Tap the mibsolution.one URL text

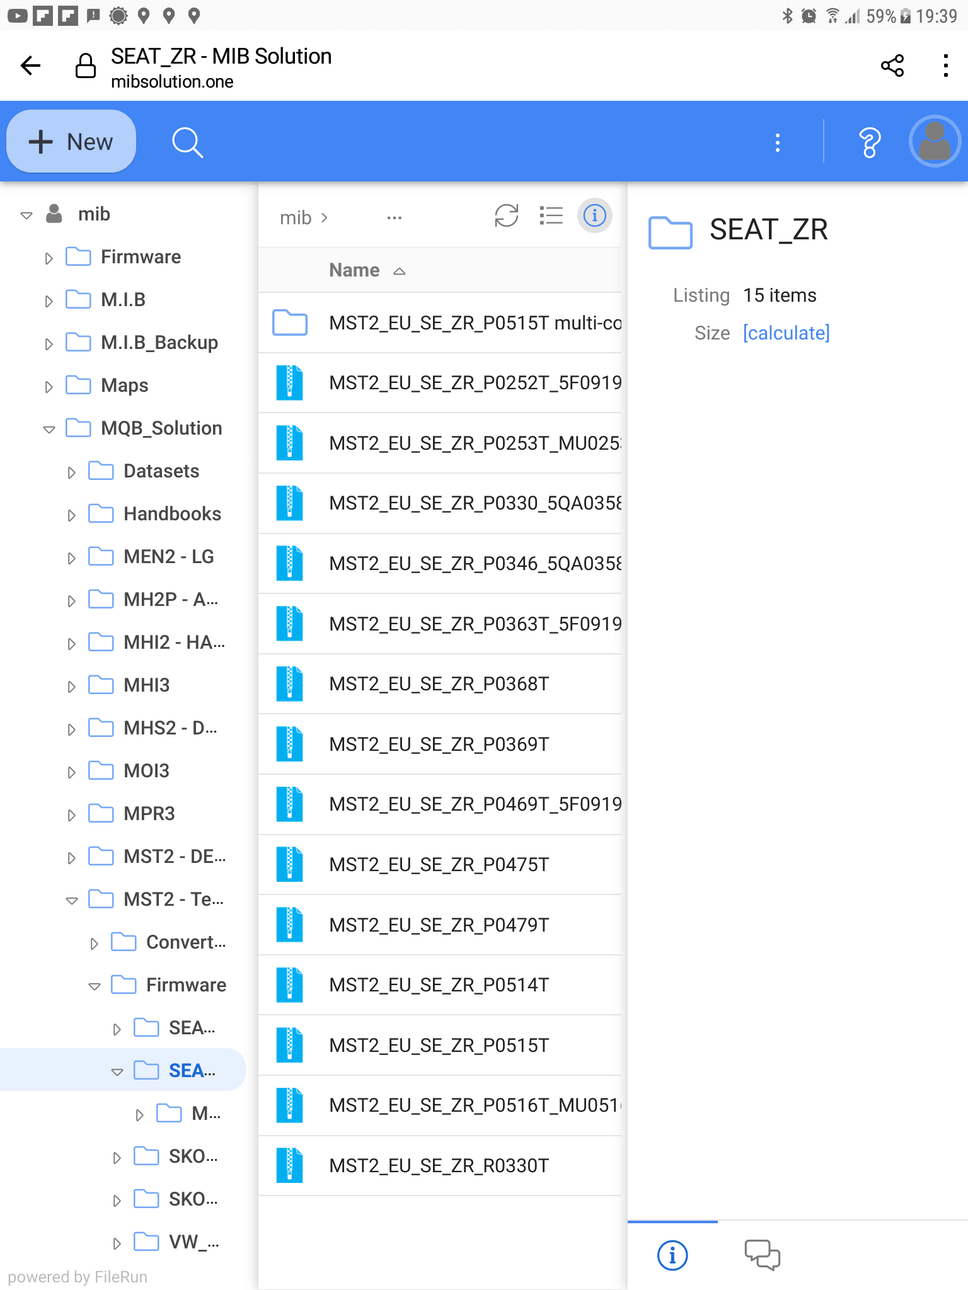point(172,82)
